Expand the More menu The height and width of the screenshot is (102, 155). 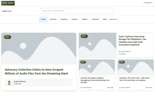(105, 19)
